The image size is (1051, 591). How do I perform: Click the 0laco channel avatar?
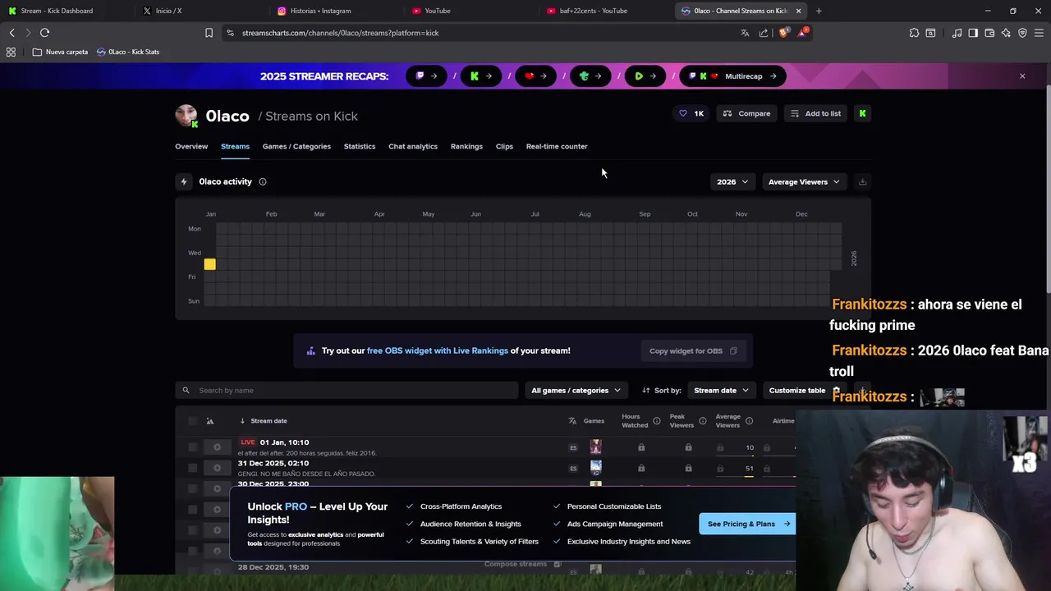[186, 116]
